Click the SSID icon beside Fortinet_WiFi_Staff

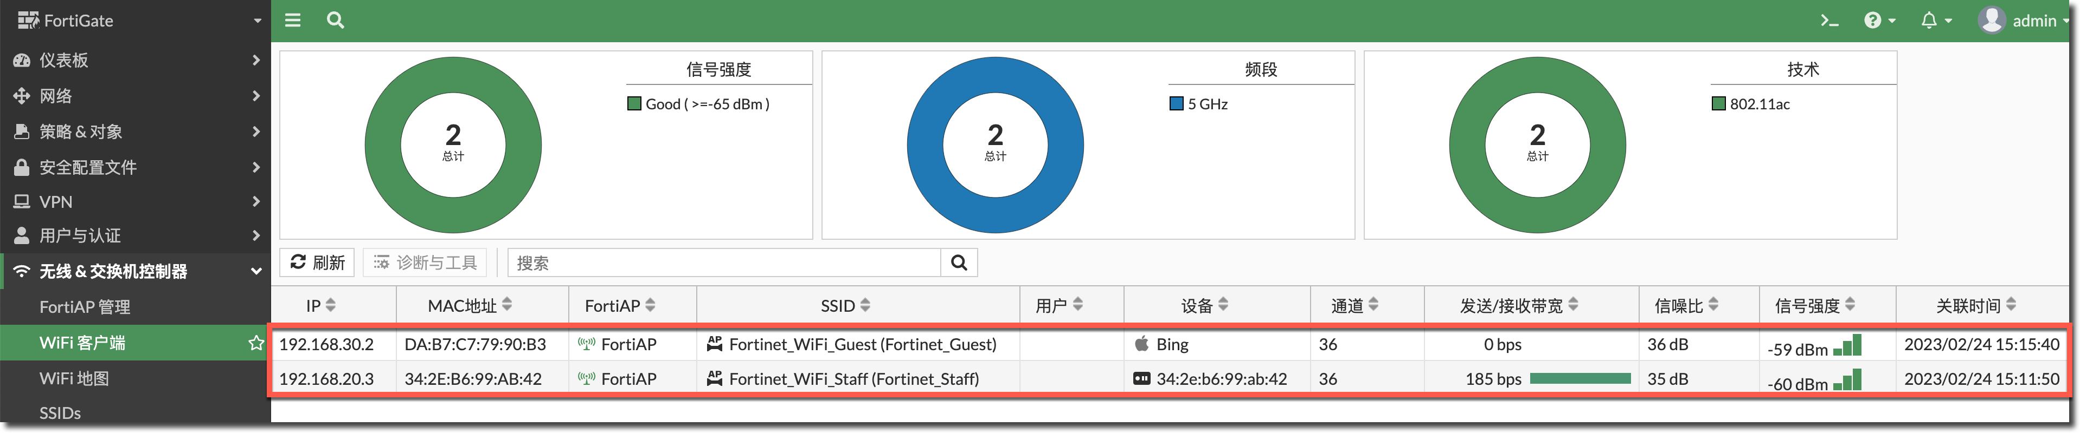715,379
